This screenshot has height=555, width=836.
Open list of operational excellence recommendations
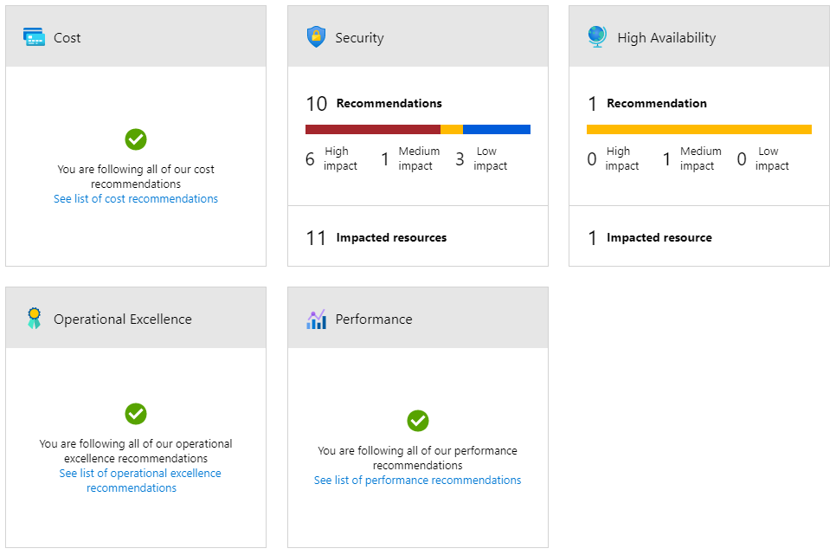click(x=139, y=481)
